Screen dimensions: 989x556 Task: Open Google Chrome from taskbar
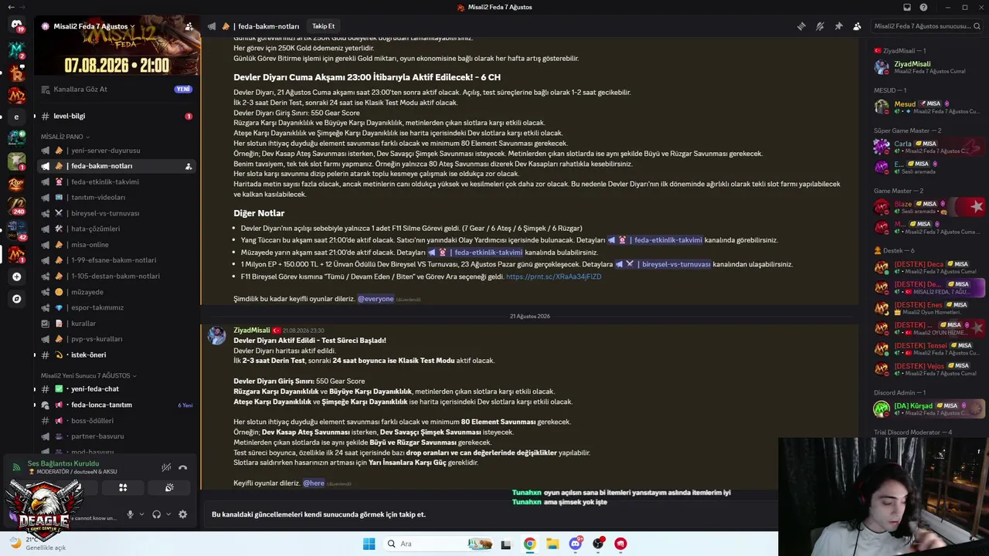529,544
